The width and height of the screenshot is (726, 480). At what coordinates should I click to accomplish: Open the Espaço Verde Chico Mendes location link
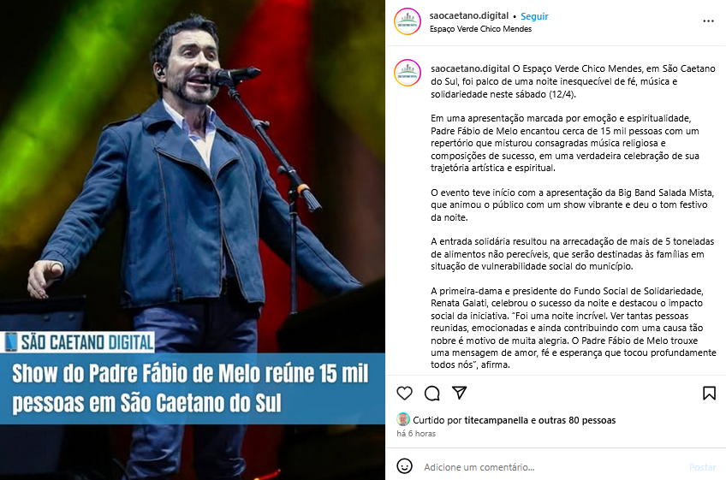tap(480, 29)
